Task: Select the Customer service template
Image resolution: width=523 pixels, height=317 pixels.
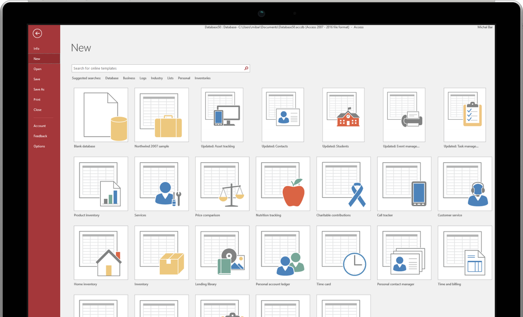Action: (x=464, y=184)
